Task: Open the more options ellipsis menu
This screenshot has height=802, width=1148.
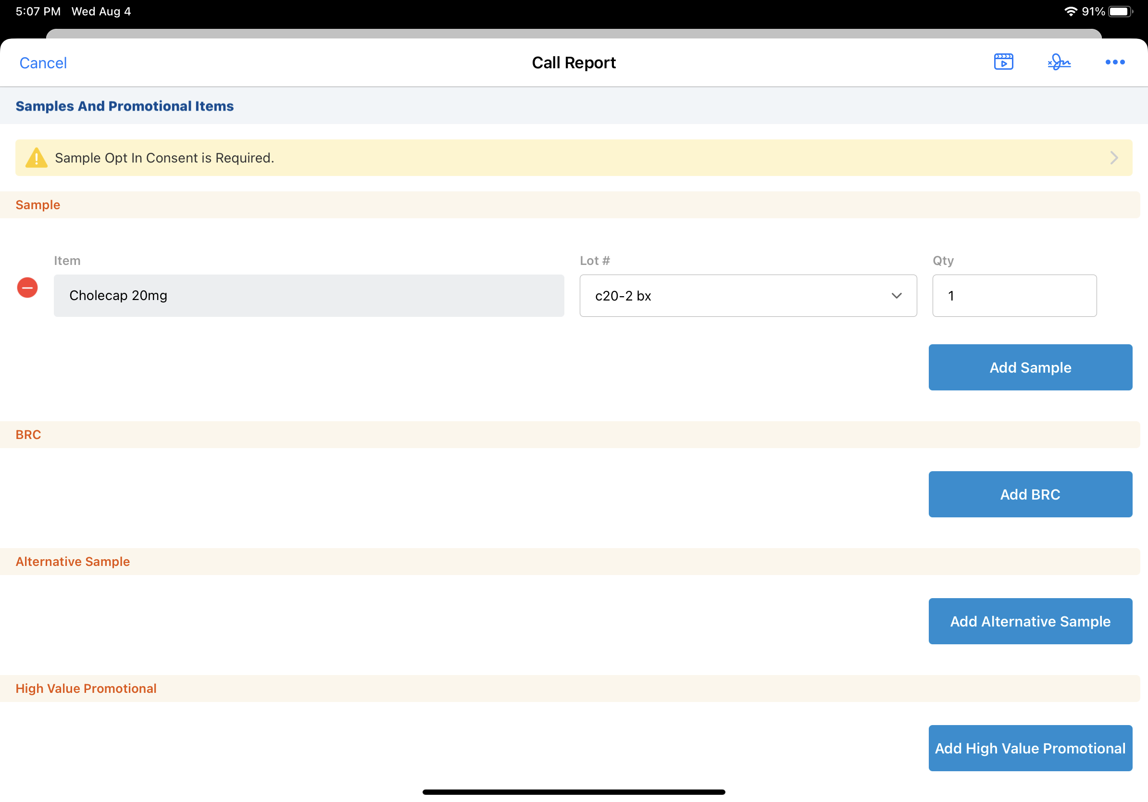Action: coord(1114,62)
